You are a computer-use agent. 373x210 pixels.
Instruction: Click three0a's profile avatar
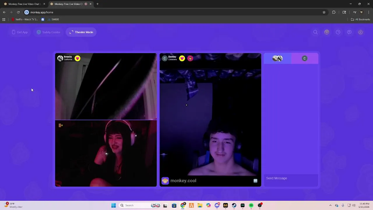click(60, 58)
